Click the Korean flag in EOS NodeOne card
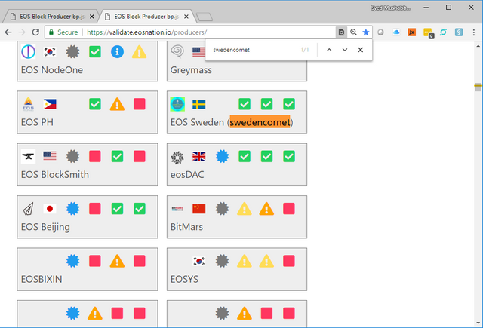Image resolution: width=483 pixels, height=328 pixels. click(50, 52)
